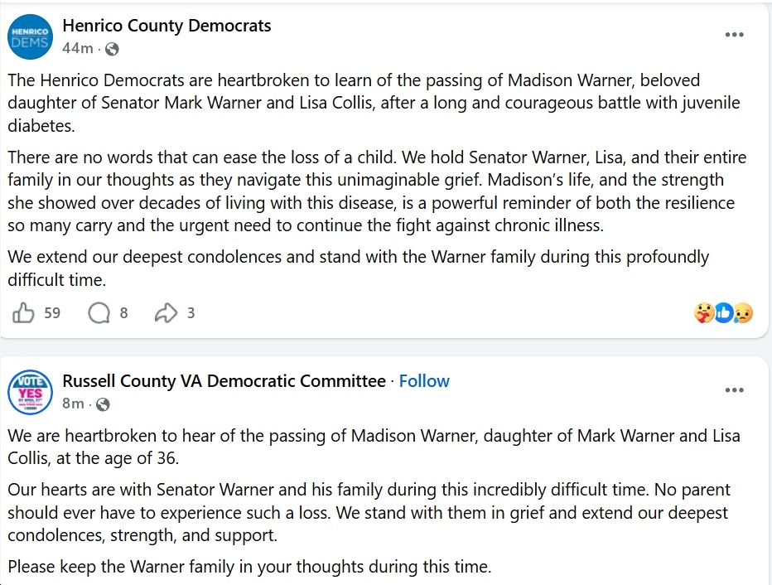
Task: View the 8 comments count
Action: [123, 313]
